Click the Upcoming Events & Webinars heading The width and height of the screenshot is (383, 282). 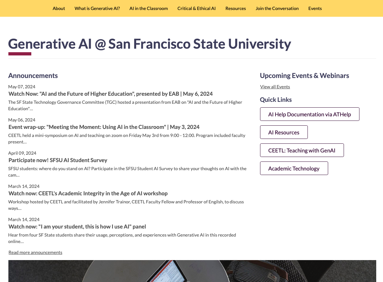(304, 76)
